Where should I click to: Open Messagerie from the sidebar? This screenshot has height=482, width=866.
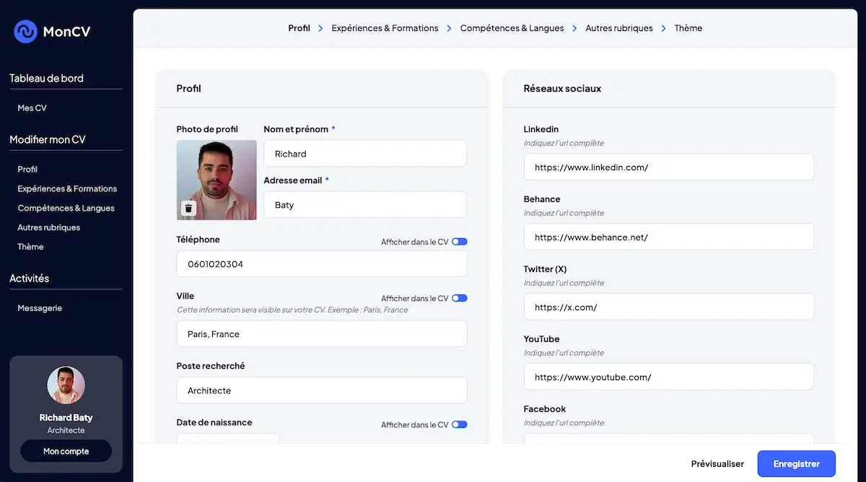pyautogui.click(x=40, y=308)
